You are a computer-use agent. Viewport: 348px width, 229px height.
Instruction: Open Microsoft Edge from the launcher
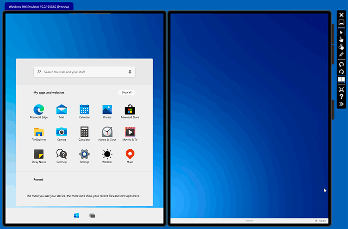(38, 110)
